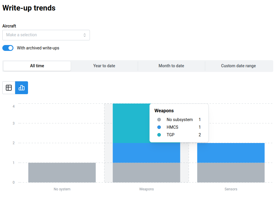
Task: Select the bar chart view icon
Action: pos(22,88)
